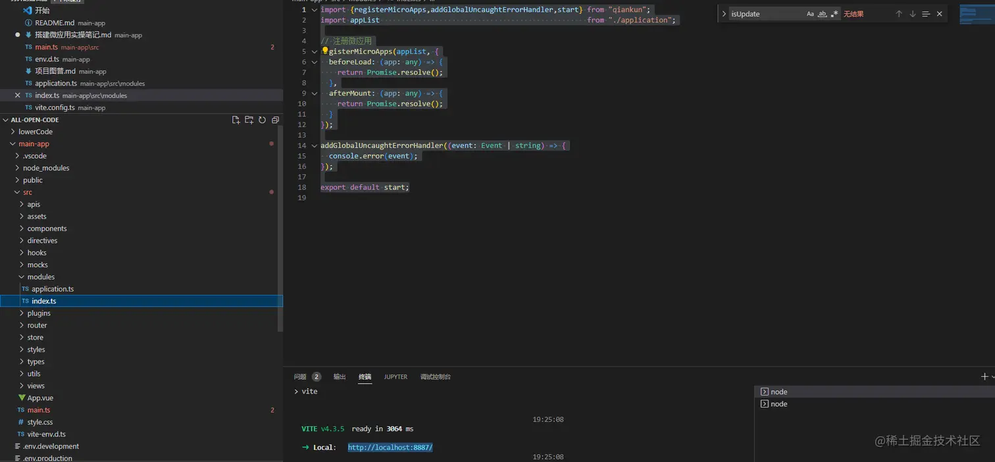The height and width of the screenshot is (462, 995).
Task: Switch to JUPYTER panel tab
Action: click(x=395, y=377)
